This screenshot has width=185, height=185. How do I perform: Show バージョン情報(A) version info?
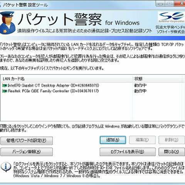pos(27,152)
